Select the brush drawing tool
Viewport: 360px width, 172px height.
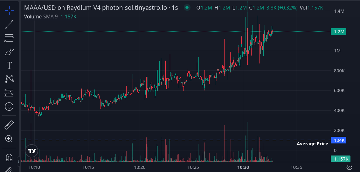pos(9,52)
